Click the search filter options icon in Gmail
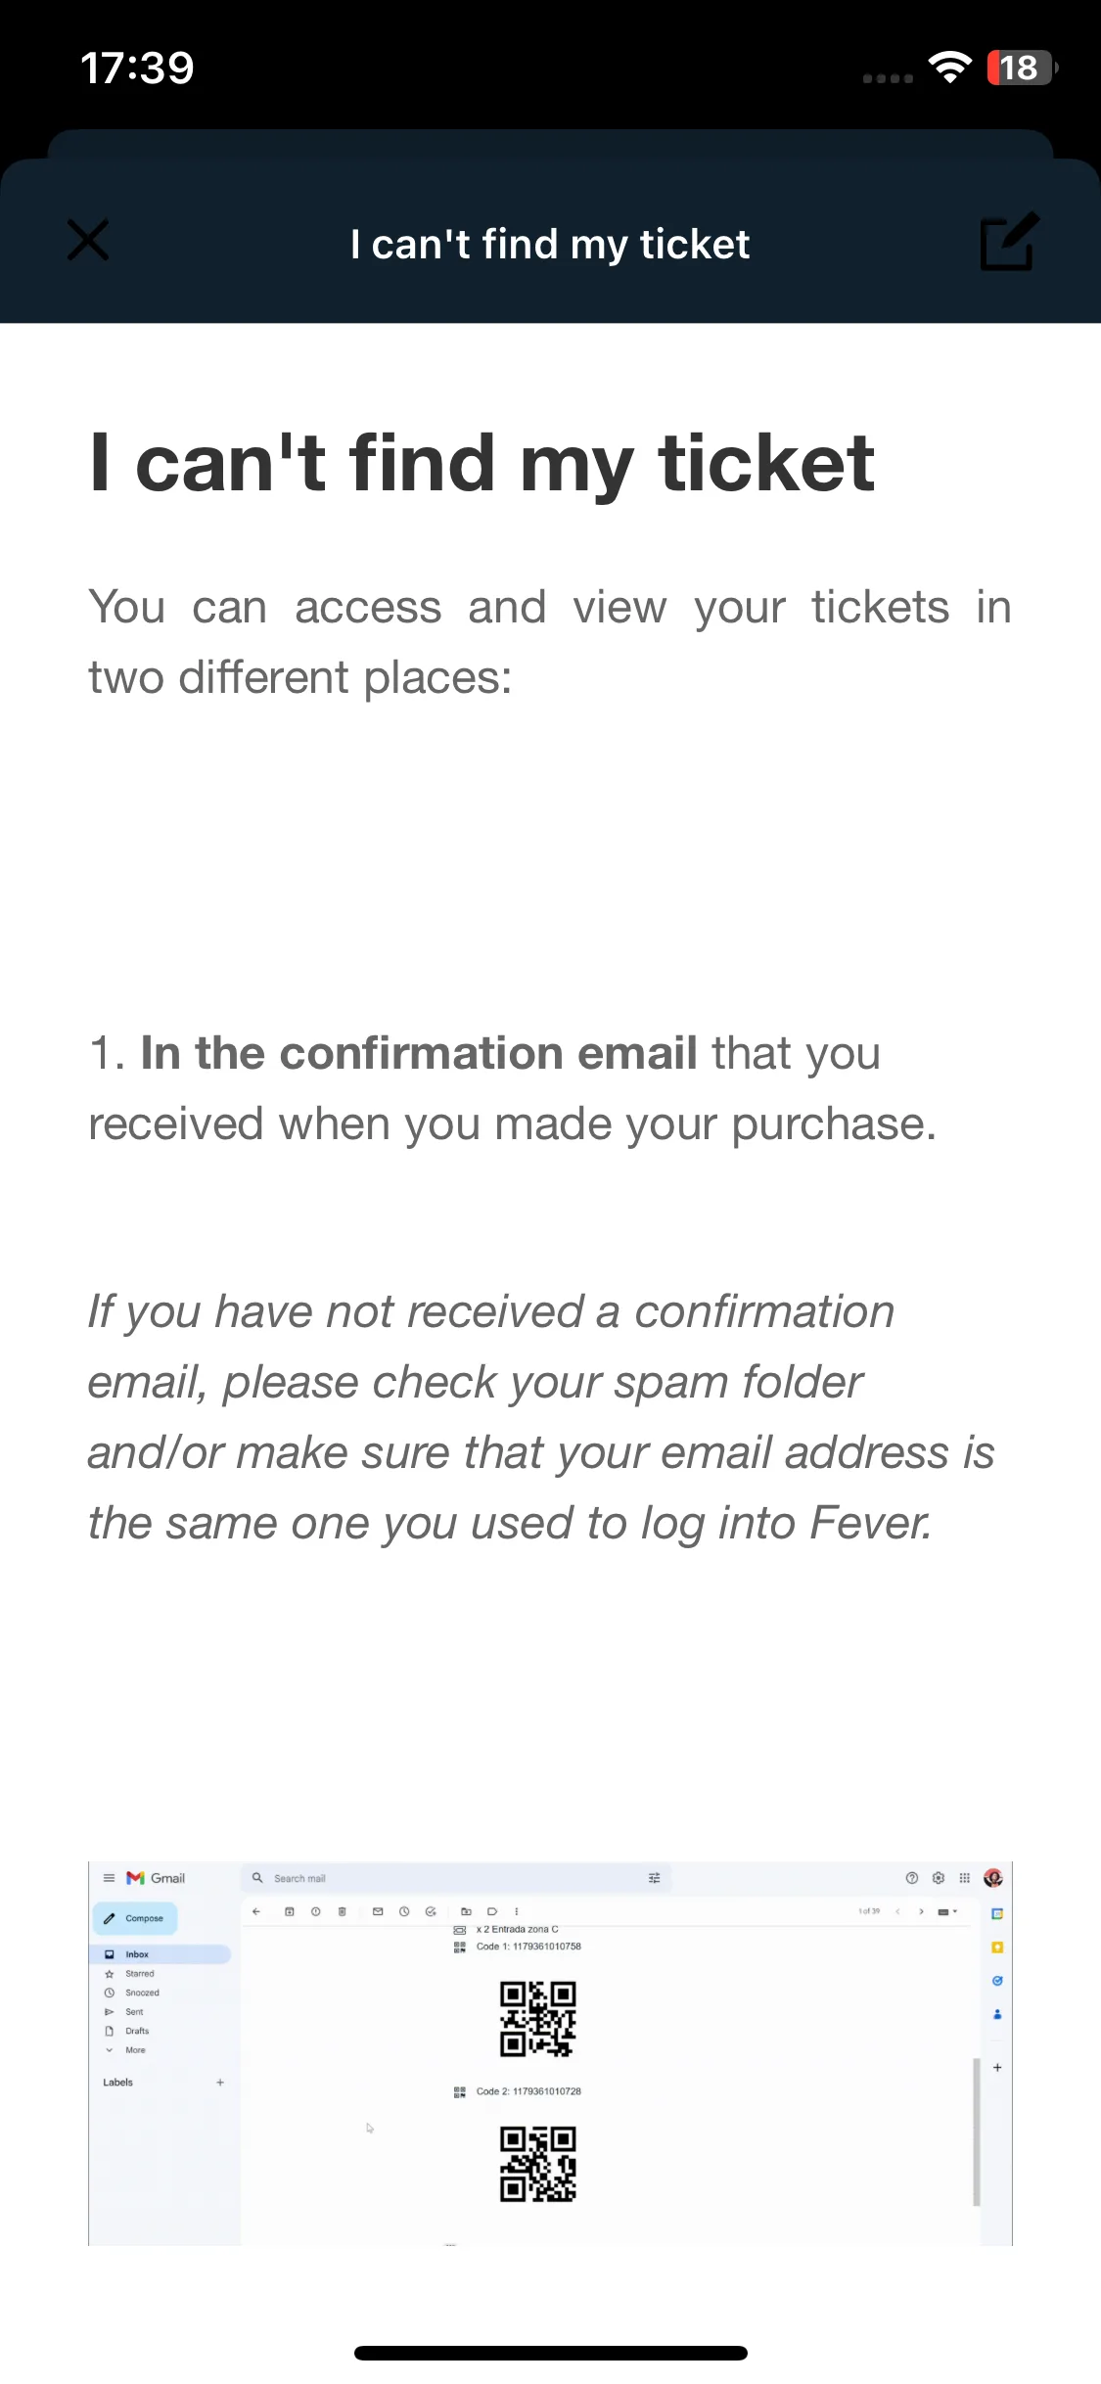The height and width of the screenshot is (2384, 1101). click(655, 1878)
